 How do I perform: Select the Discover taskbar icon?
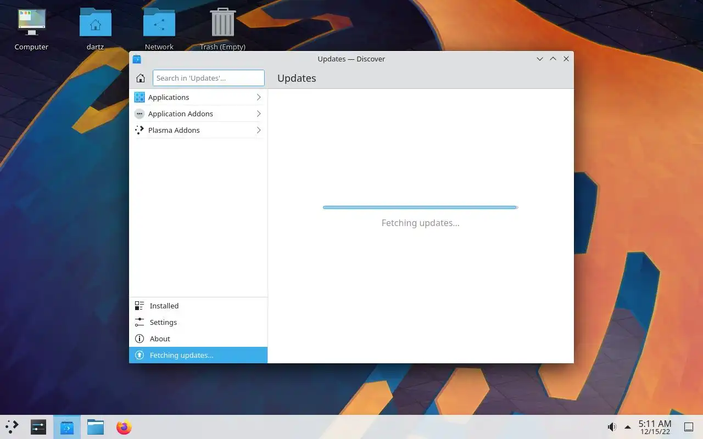pyautogui.click(x=67, y=427)
